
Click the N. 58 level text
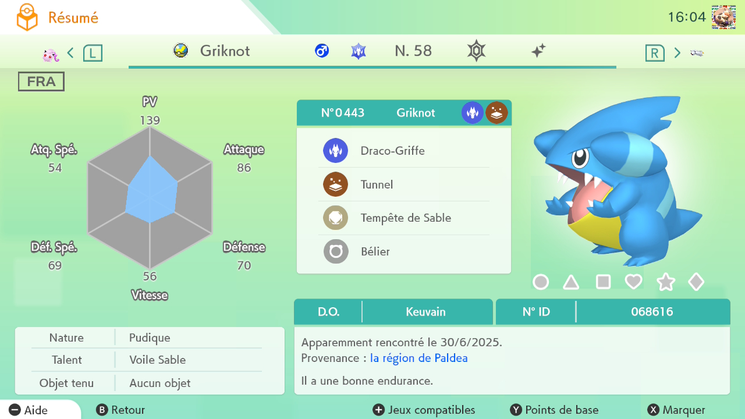(413, 51)
